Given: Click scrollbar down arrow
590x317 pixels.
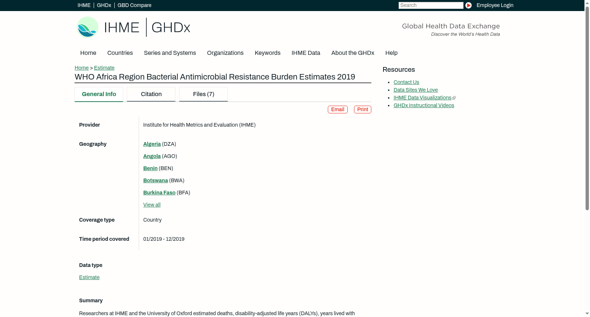Looking at the screenshot, I should 587,314.
